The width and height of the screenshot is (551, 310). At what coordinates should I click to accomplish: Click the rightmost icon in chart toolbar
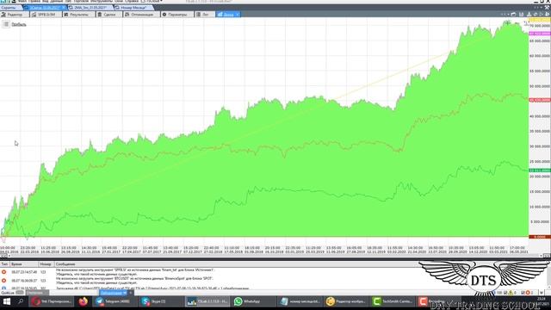pos(548,15)
